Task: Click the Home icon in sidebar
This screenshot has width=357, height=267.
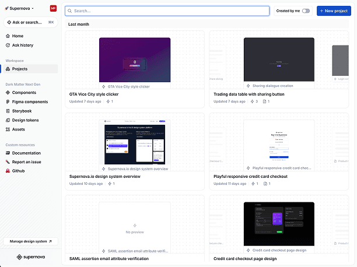Action: tap(7, 36)
